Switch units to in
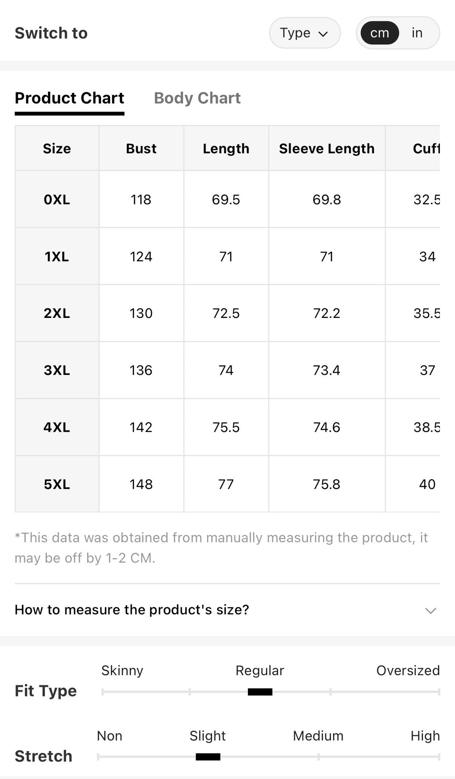 pyautogui.click(x=417, y=33)
